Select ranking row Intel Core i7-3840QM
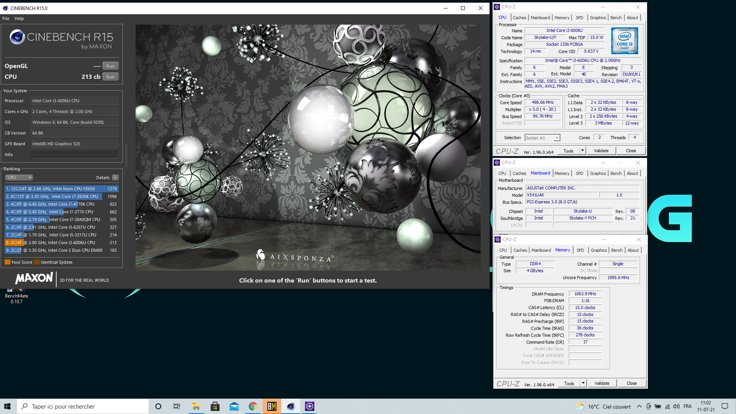This screenshot has height=414, width=736. [62, 219]
